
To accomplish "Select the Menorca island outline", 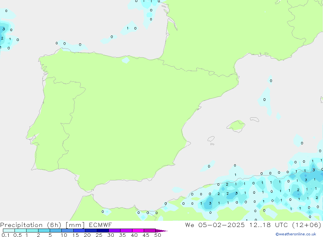I will coord(255,119).
